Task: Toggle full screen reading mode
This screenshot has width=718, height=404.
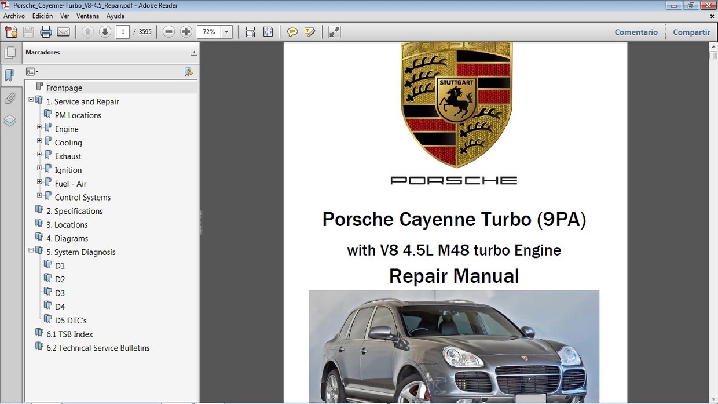Action: [x=334, y=32]
